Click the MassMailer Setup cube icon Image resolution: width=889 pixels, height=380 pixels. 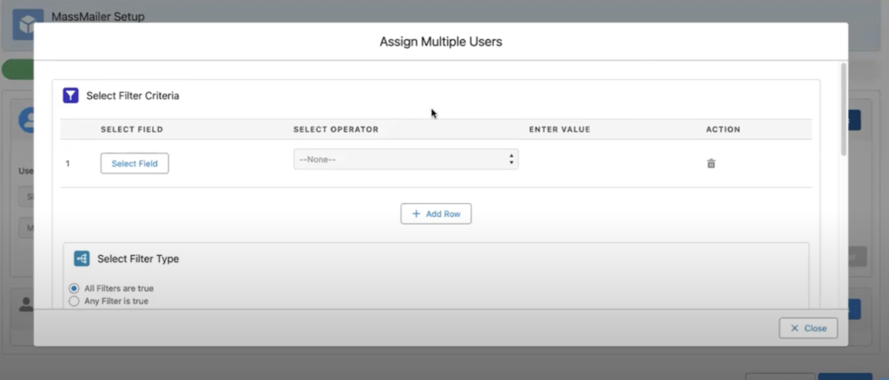click(28, 24)
